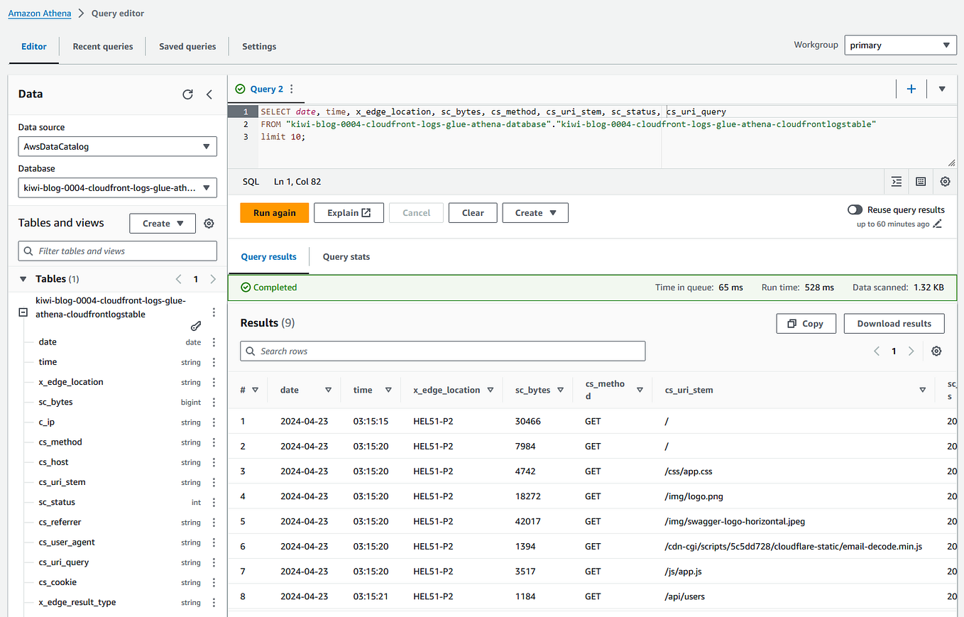The image size is (964, 617).
Task: Click inside the Search rows field
Action: [x=443, y=351]
